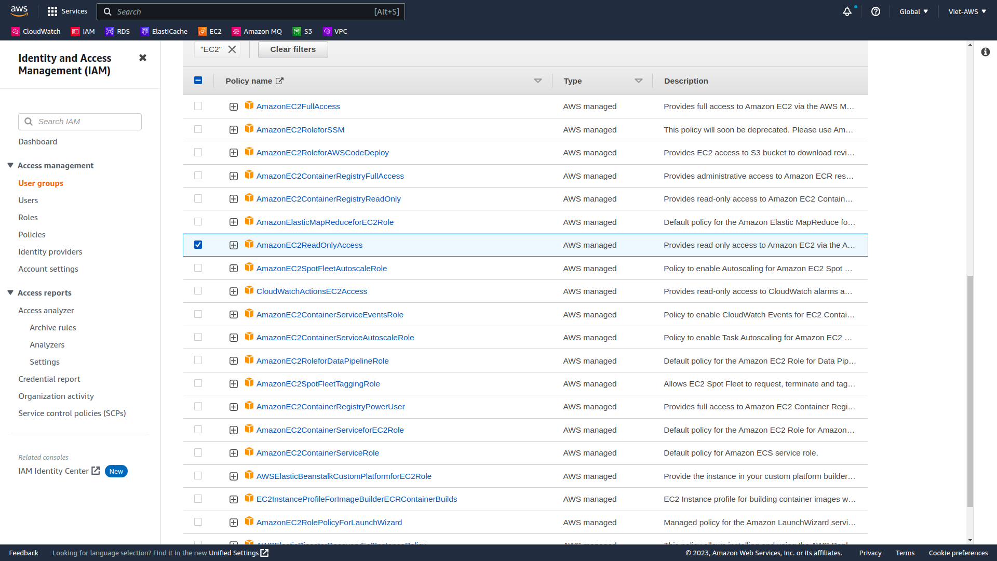Click the policy cube icon for CloudWatchActionsEC2Access
Screen dimensions: 997x561
click(249, 290)
